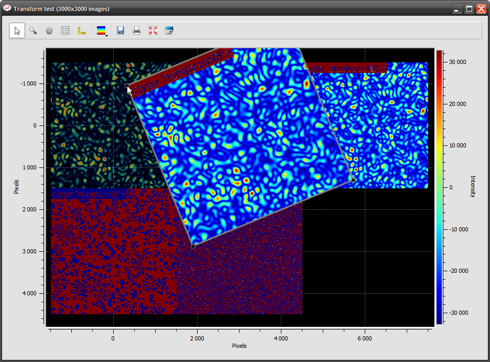Click the left Pixels axis label
This screenshot has width=490, height=362.
16,187
